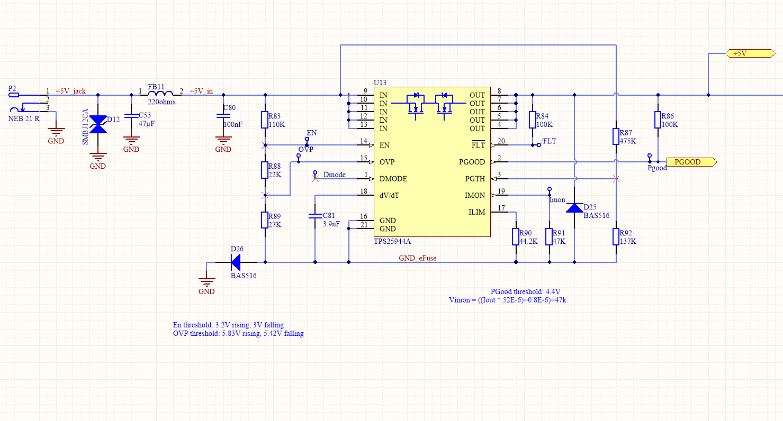Select the En threshold note text

[x=228, y=325]
